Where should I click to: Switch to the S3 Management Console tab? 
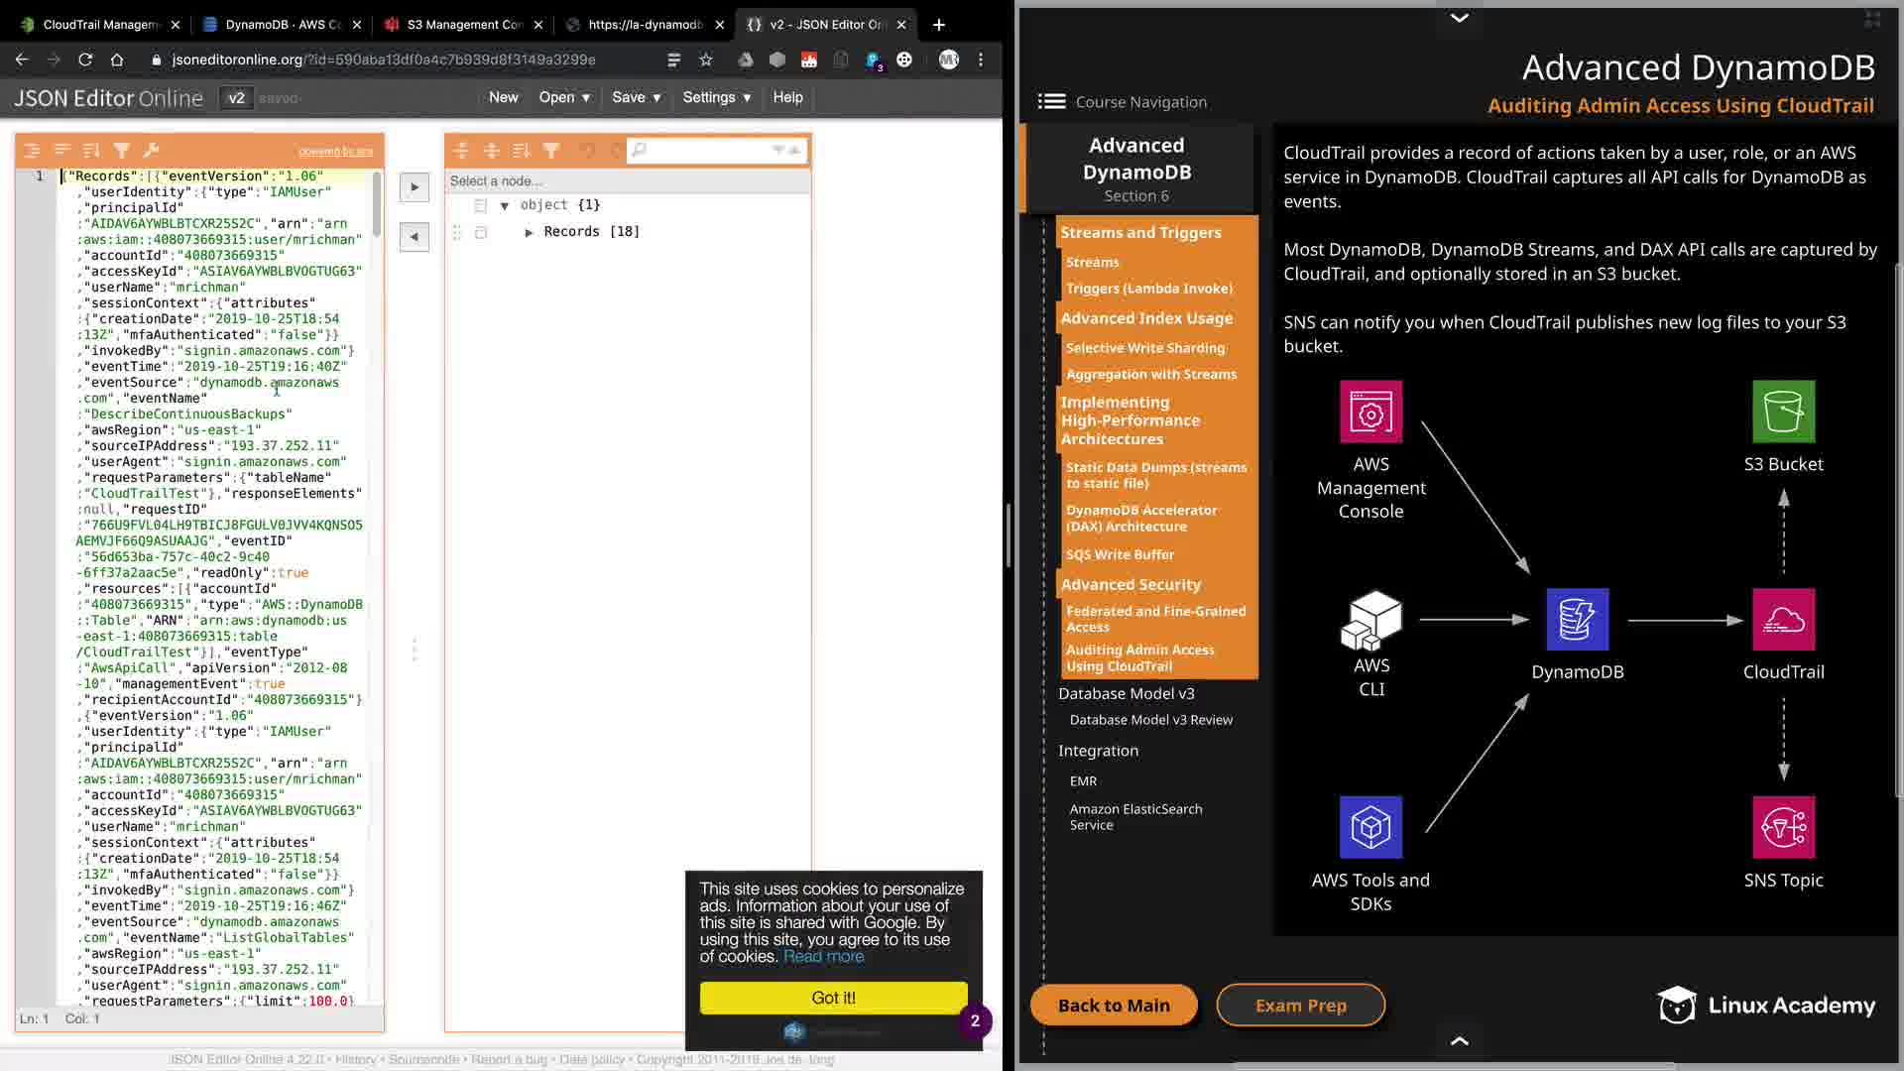click(x=463, y=25)
